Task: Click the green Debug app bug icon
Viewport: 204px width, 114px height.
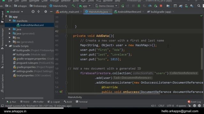Action: coord(139,6)
